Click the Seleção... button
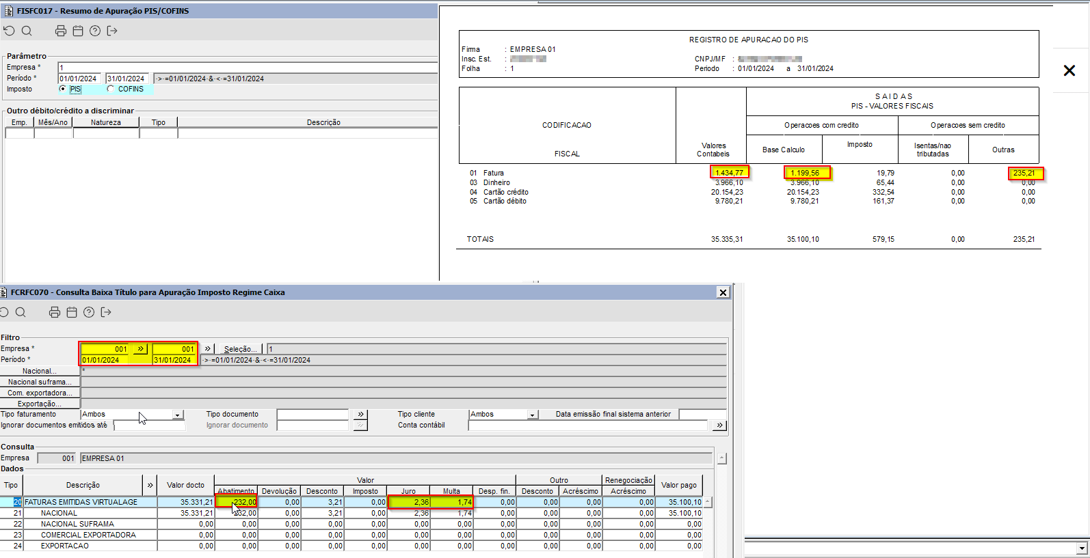 [x=240, y=349]
